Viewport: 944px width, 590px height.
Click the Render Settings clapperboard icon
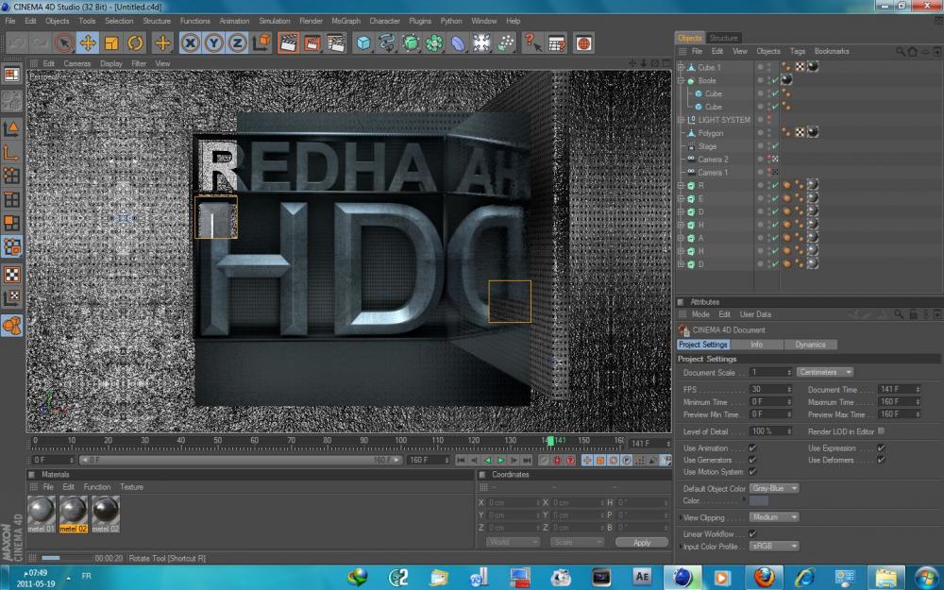click(x=335, y=42)
